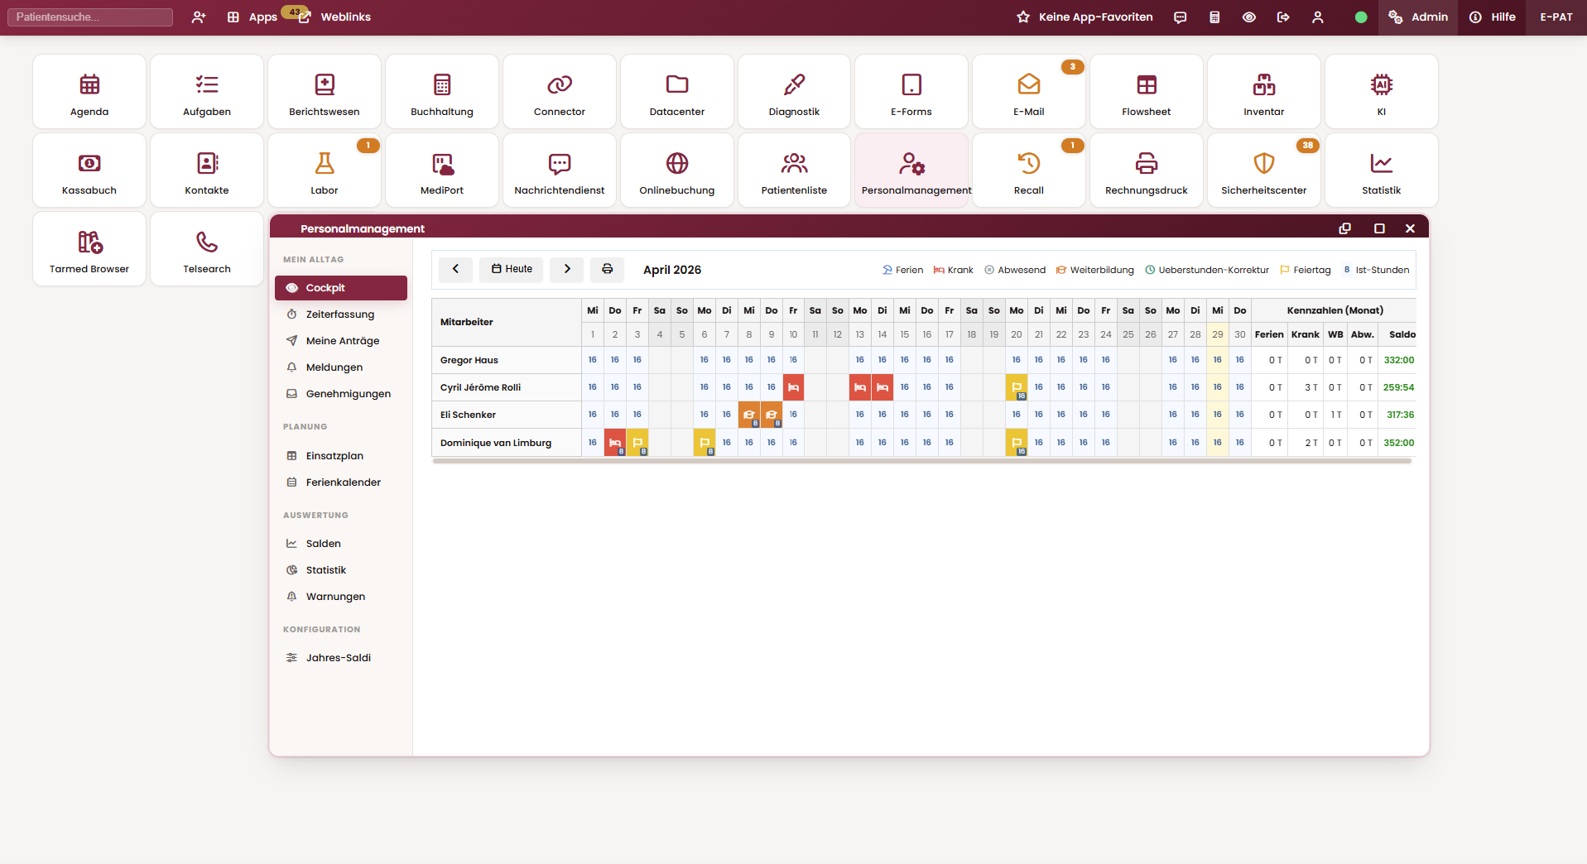
Task: Open Jahres-Saldi in the sidebar
Action: [341, 658]
